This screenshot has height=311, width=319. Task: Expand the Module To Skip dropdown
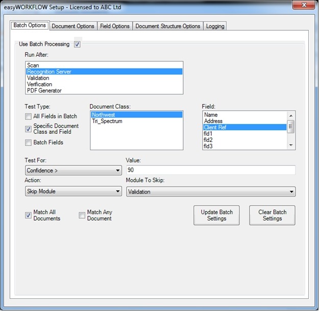tap(211, 192)
